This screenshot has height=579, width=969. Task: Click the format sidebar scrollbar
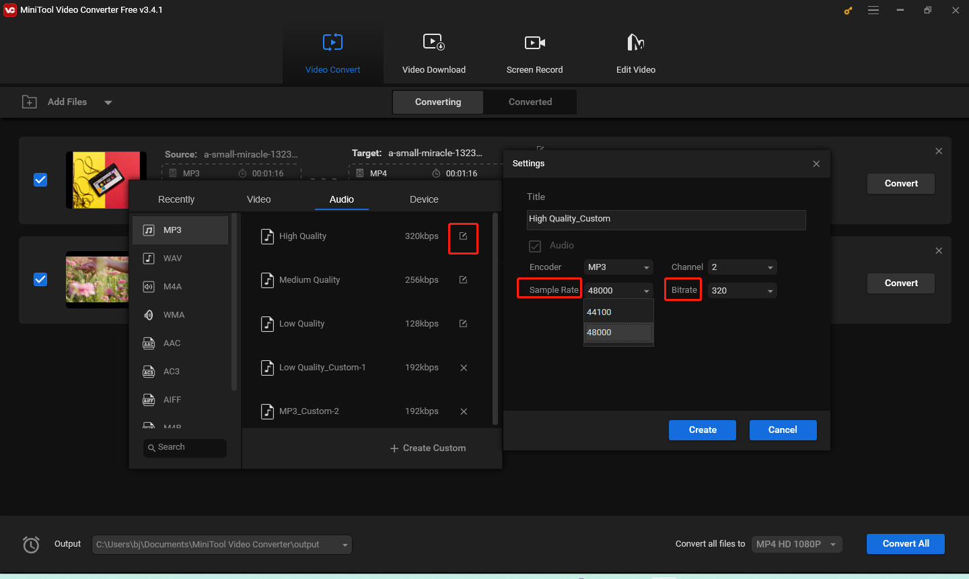click(234, 302)
